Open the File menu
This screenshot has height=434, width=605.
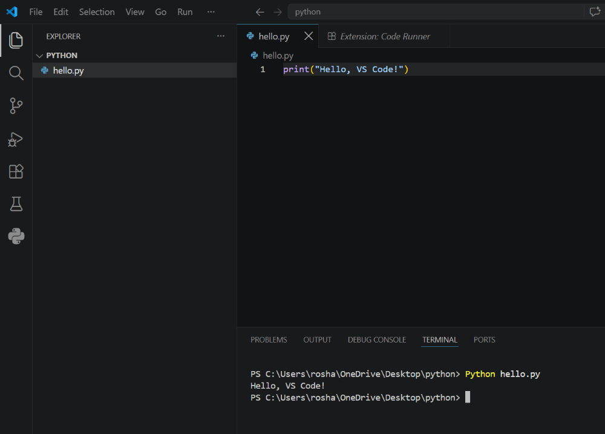(x=36, y=12)
